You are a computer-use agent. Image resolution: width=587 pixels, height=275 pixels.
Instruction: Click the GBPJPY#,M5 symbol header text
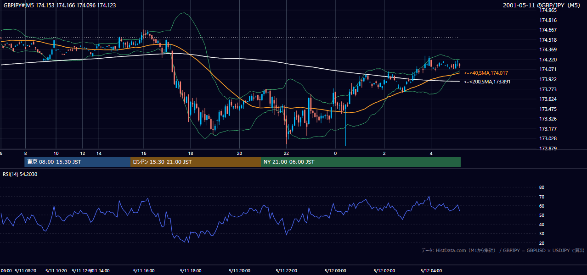point(60,5)
